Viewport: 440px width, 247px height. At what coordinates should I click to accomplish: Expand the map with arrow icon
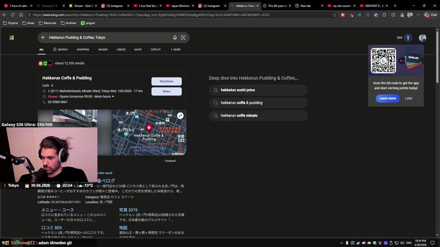(x=180, y=116)
